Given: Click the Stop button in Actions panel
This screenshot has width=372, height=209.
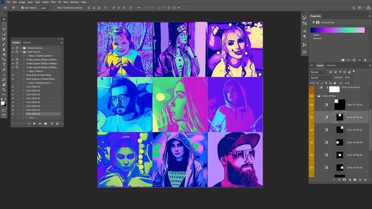Looking at the screenshot, I should pos(28,124).
